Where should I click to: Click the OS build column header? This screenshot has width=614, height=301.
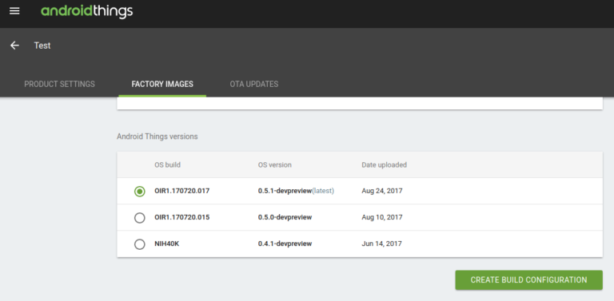(x=167, y=165)
